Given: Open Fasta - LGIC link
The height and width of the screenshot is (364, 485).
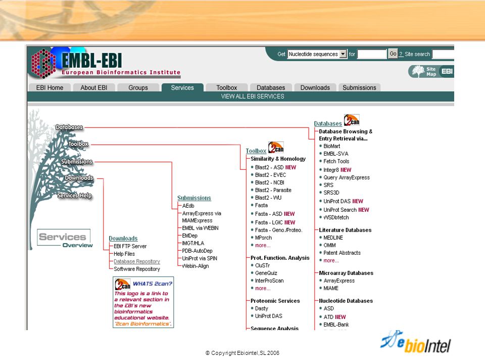Looking at the screenshot, I should (x=269, y=222).
